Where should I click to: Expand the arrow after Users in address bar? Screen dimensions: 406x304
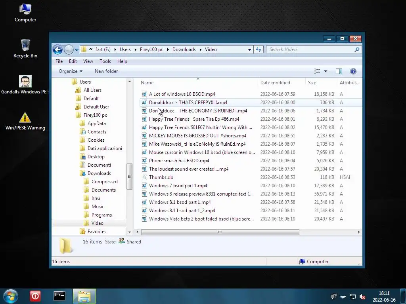(135, 49)
